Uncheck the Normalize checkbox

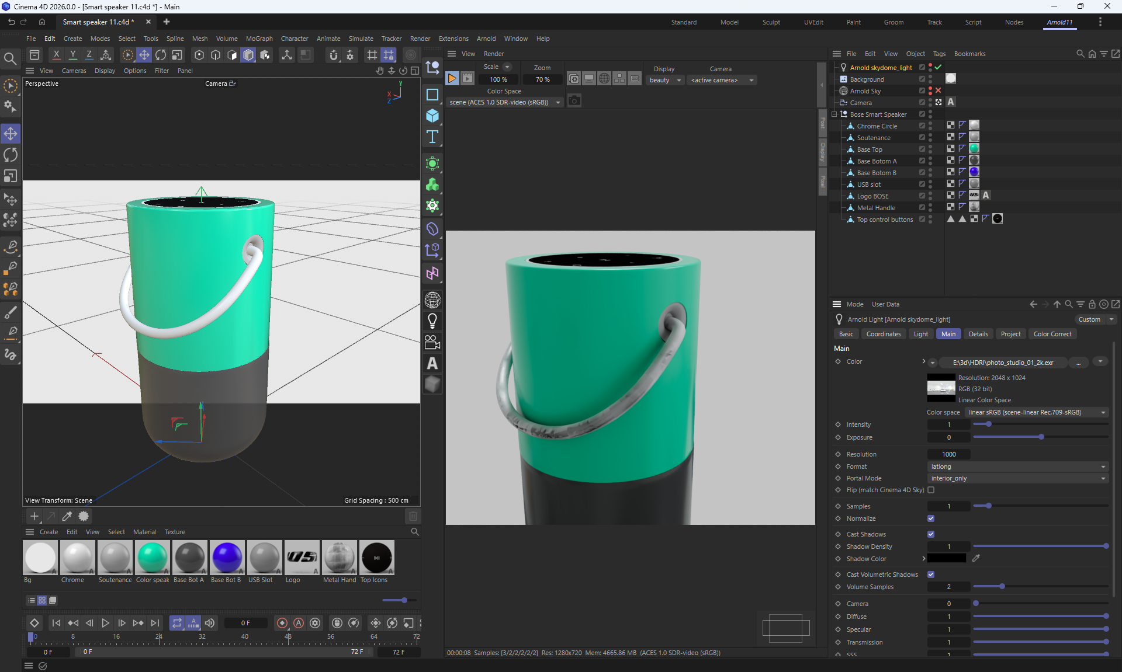click(931, 518)
